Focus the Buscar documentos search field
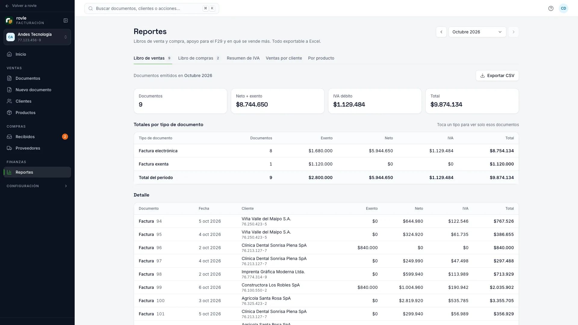 (152, 8)
